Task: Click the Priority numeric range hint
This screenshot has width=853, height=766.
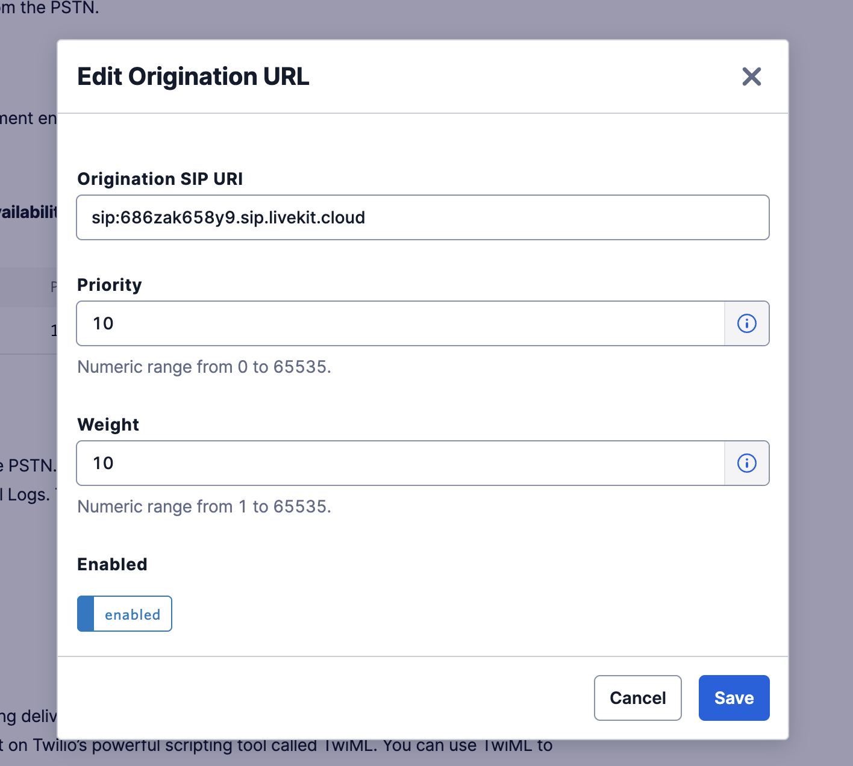Action: tap(204, 367)
